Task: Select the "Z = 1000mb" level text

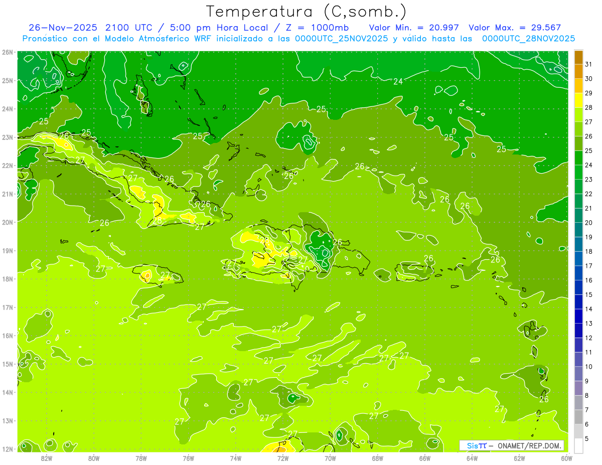Action: pyautogui.click(x=317, y=28)
